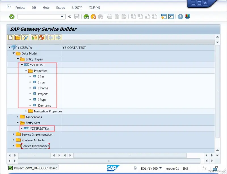Click the Find binoculars icon
Viewport: 227px width, 174px height.
tap(117, 17)
